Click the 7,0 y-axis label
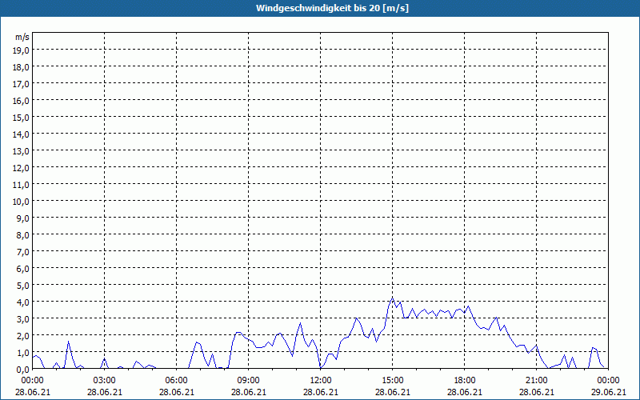Image resolution: width=640 pixels, height=400 pixels. 23,252
